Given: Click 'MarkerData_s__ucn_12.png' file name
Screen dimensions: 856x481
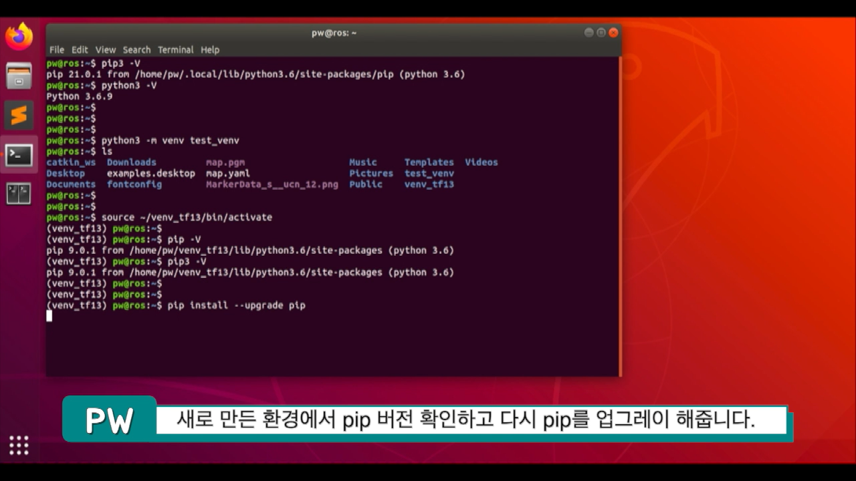Looking at the screenshot, I should [x=272, y=184].
